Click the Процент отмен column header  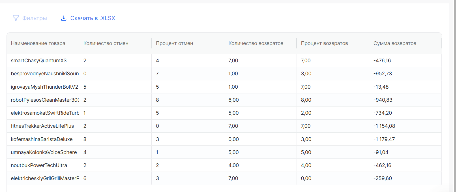pyautogui.click(x=174, y=43)
